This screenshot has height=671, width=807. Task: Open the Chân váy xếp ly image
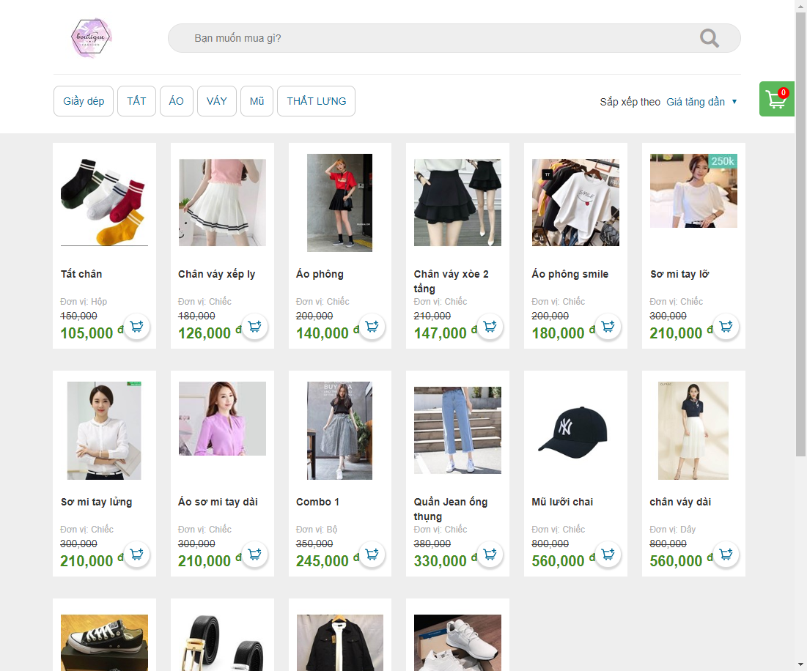pyautogui.click(x=222, y=203)
